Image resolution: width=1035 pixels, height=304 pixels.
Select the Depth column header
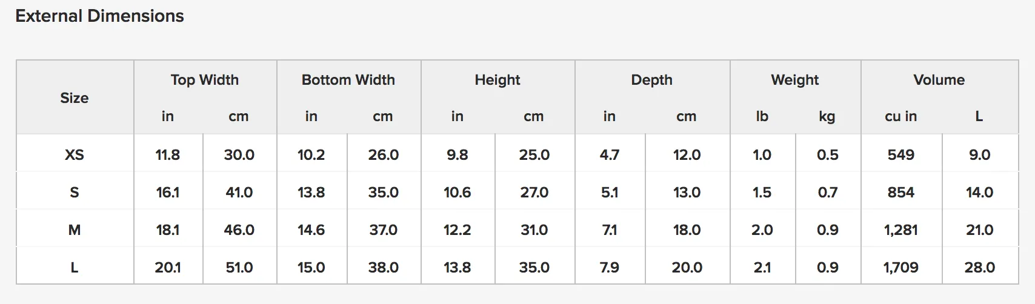652,80
